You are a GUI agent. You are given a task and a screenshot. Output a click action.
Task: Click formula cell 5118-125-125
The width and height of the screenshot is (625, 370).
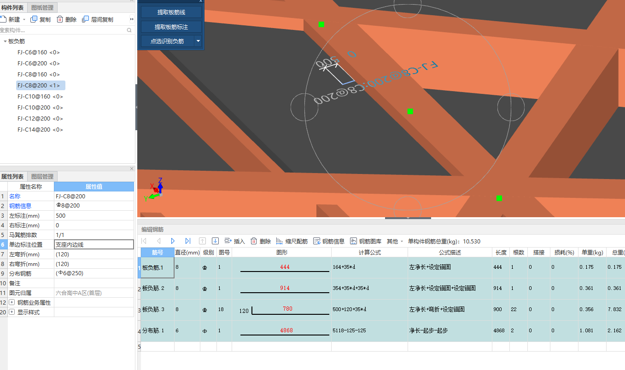click(x=369, y=331)
